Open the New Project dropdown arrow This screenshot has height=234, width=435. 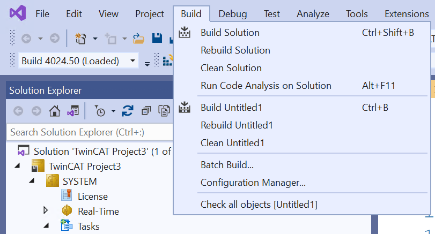pos(95,39)
